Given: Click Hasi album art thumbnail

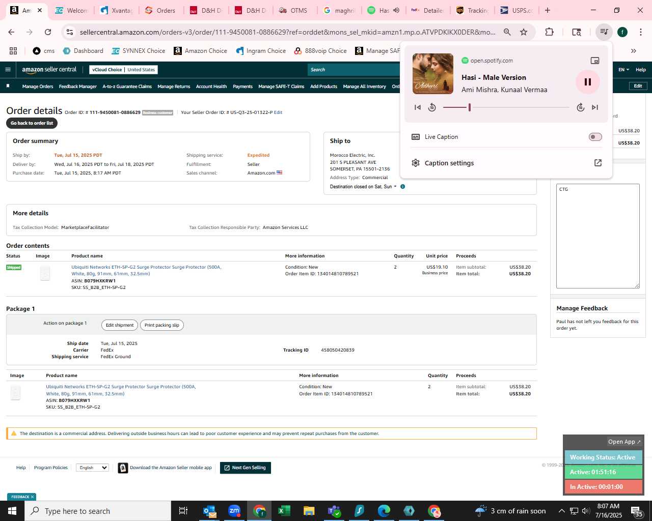Looking at the screenshot, I should pos(433,74).
